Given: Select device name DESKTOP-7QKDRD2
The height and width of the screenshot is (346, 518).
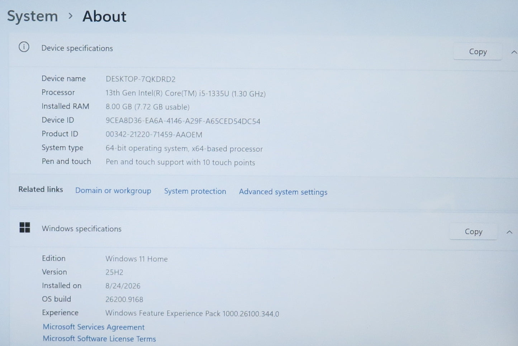Looking at the screenshot, I should click(x=141, y=79).
